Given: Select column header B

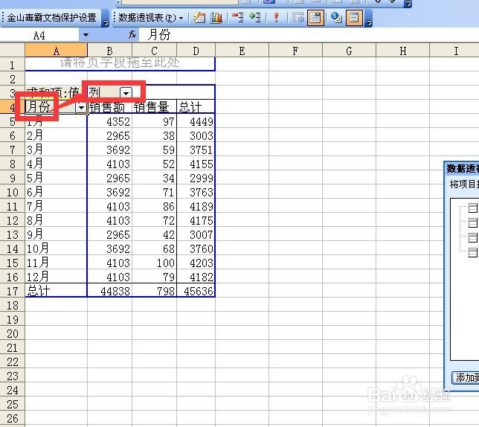Looking at the screenshot, I should coord(109,51).
